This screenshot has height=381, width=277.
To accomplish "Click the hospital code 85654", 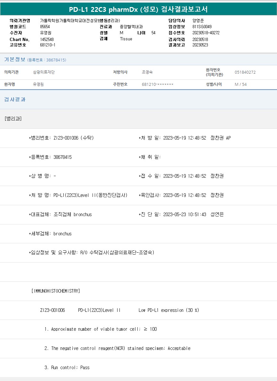I will [x=45, y=27].
